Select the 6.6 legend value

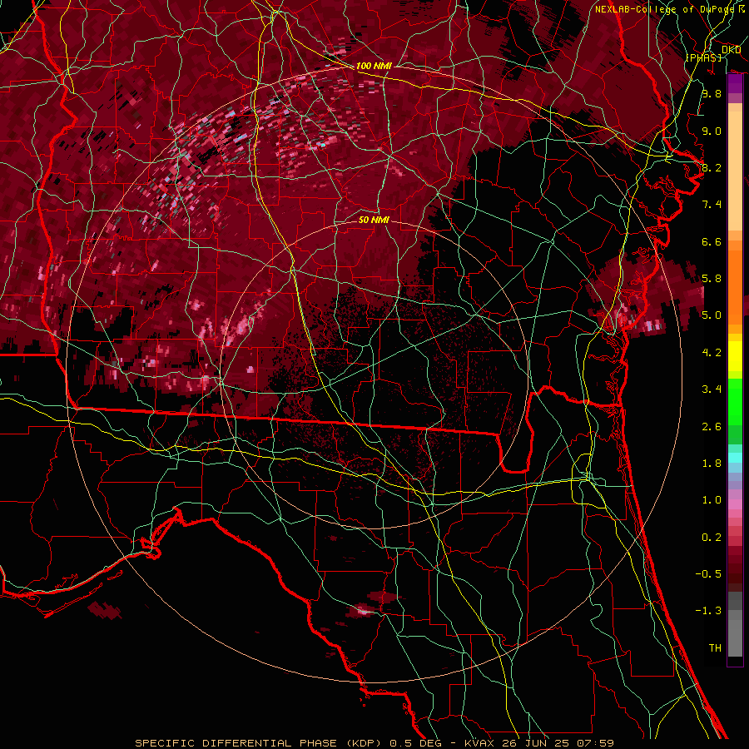(x=712, y=241)
